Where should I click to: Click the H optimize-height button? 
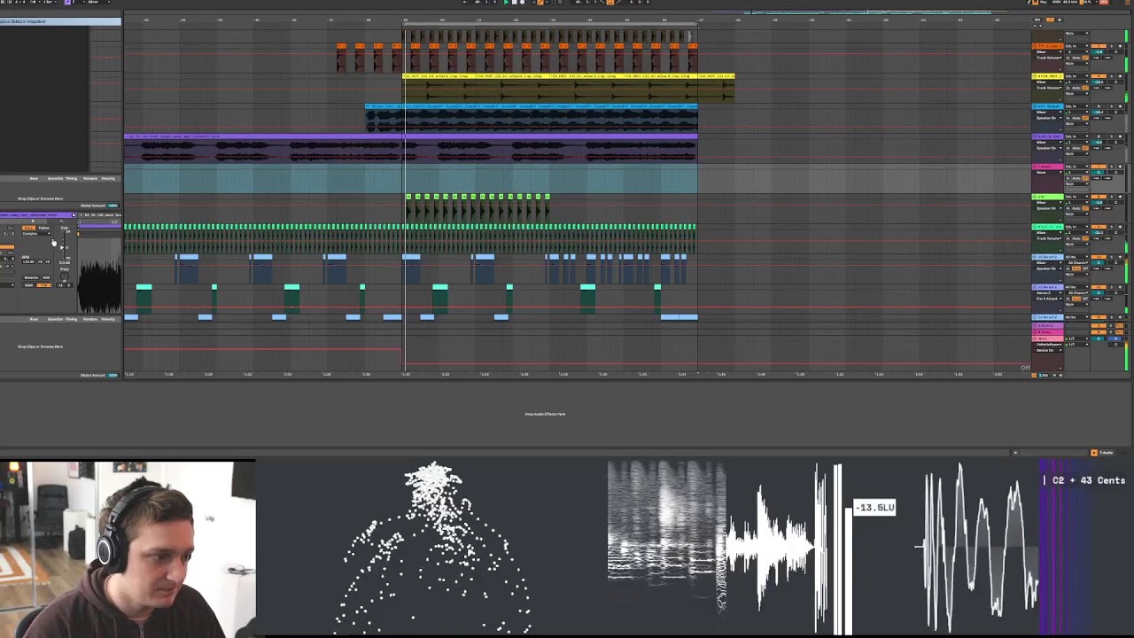pos(1054,375)
